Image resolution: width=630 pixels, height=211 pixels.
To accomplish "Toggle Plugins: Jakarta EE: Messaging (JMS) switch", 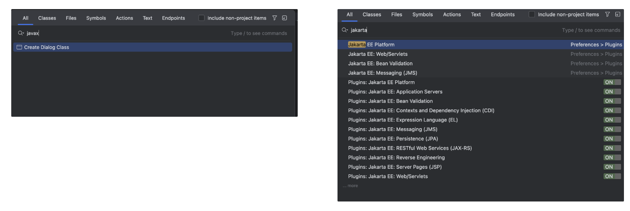I will click(x=612, y=129).
